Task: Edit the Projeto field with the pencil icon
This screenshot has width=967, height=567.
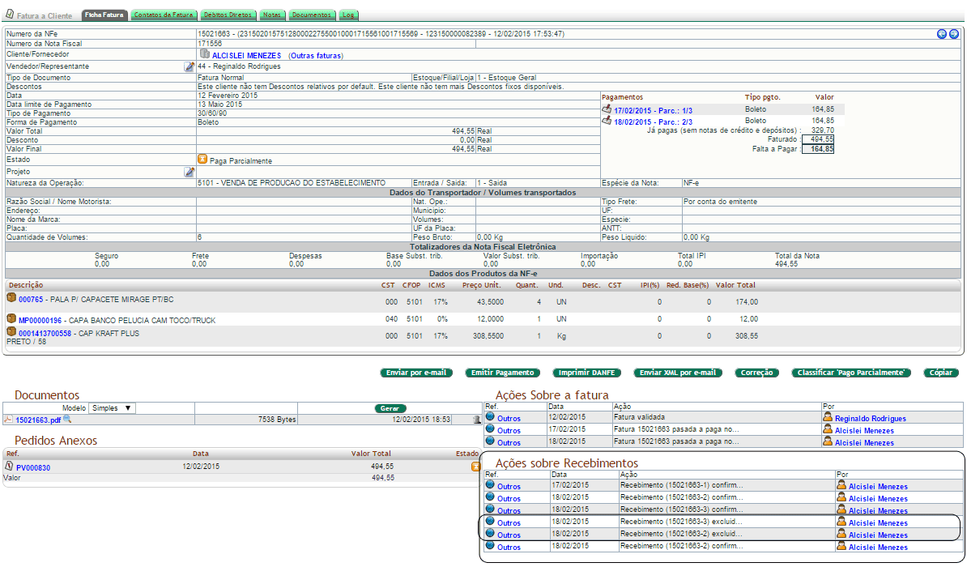Action: click(x=190, y=173)
